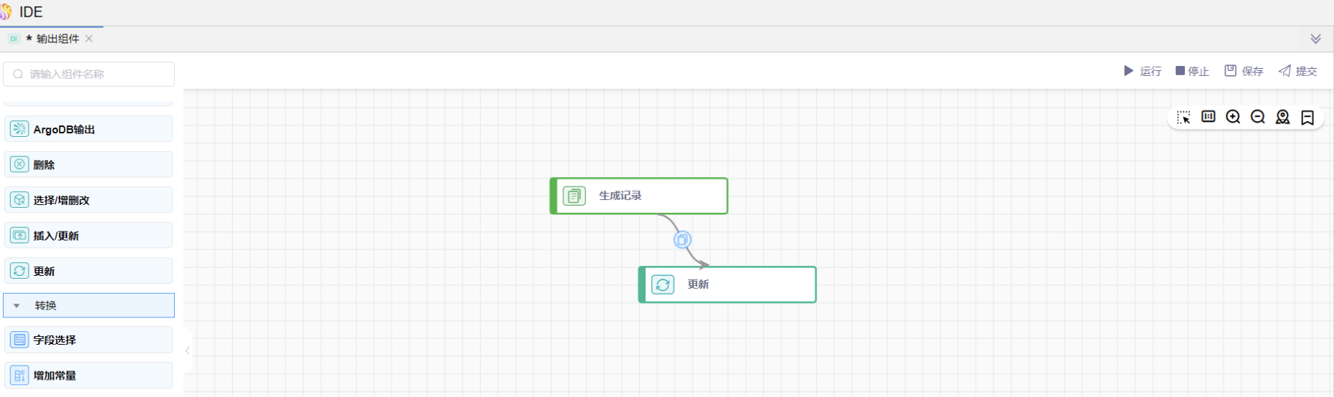1334x397 pixels.
Task: Click the zoom in canvas icon
Action: [1233, 117]
